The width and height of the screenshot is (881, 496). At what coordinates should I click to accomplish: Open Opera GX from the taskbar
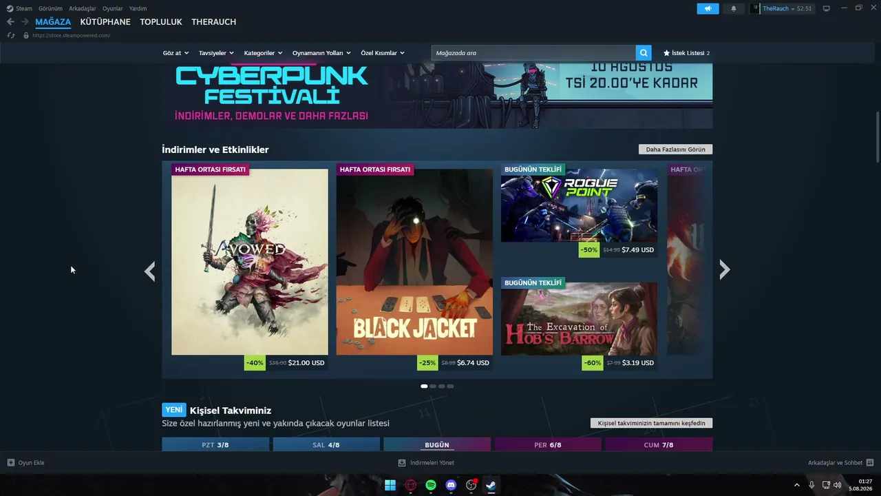pos(411,485)
